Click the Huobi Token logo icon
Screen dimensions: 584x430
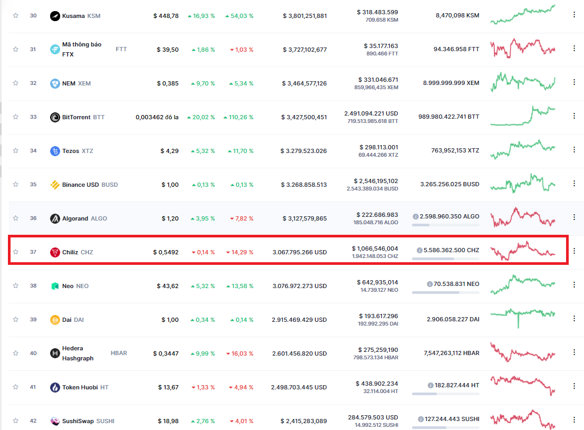tap(55, 387)
